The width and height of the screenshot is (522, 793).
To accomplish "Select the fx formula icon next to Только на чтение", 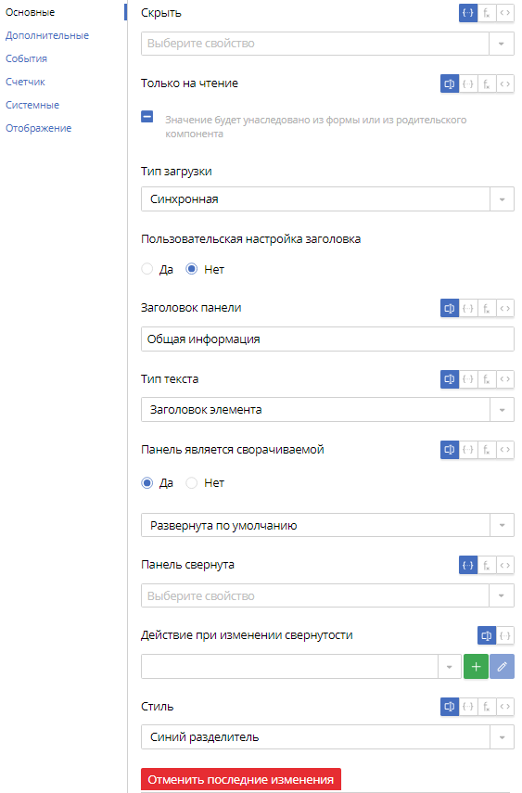I will [x=487, y=84].
